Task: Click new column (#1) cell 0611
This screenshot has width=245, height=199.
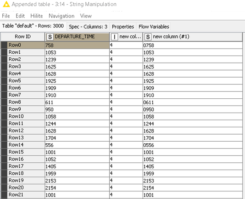Action: tap(192, 102)
